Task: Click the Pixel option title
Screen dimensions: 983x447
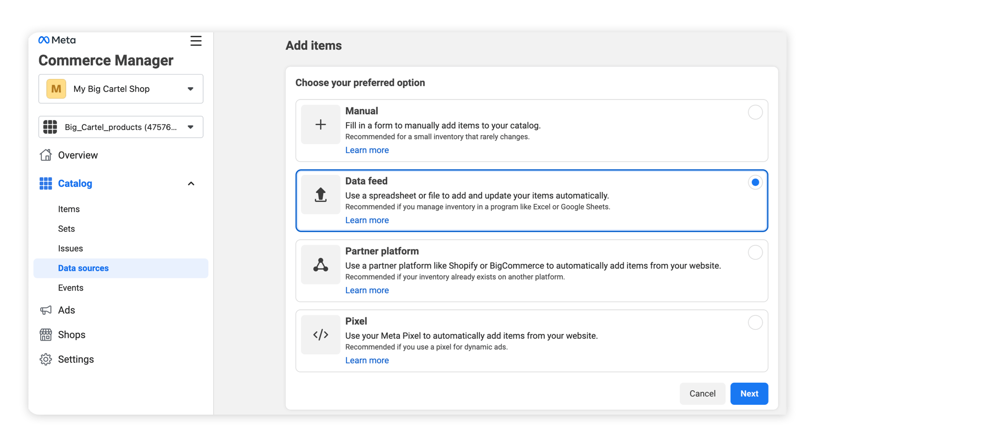Action: point(356,322)
